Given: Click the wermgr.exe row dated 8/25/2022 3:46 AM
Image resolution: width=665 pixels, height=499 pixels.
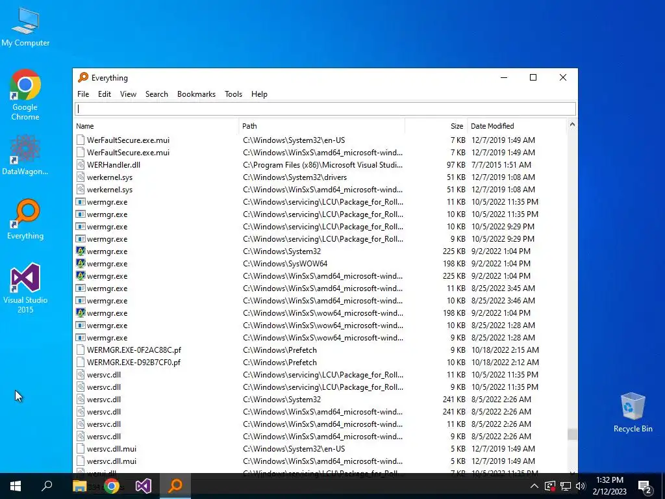Looking at the screenshot, I should click(x=320, y=300).
